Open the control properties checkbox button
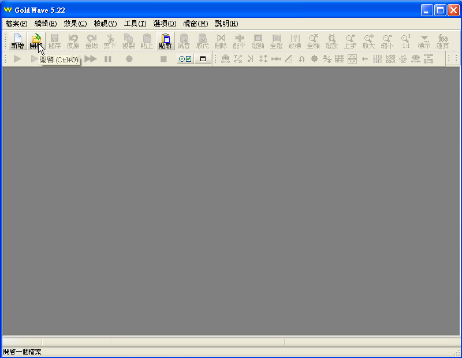Image resolution: width=462 pixels, height=358 pixels. pyautogui.click(x=185, y=59)
